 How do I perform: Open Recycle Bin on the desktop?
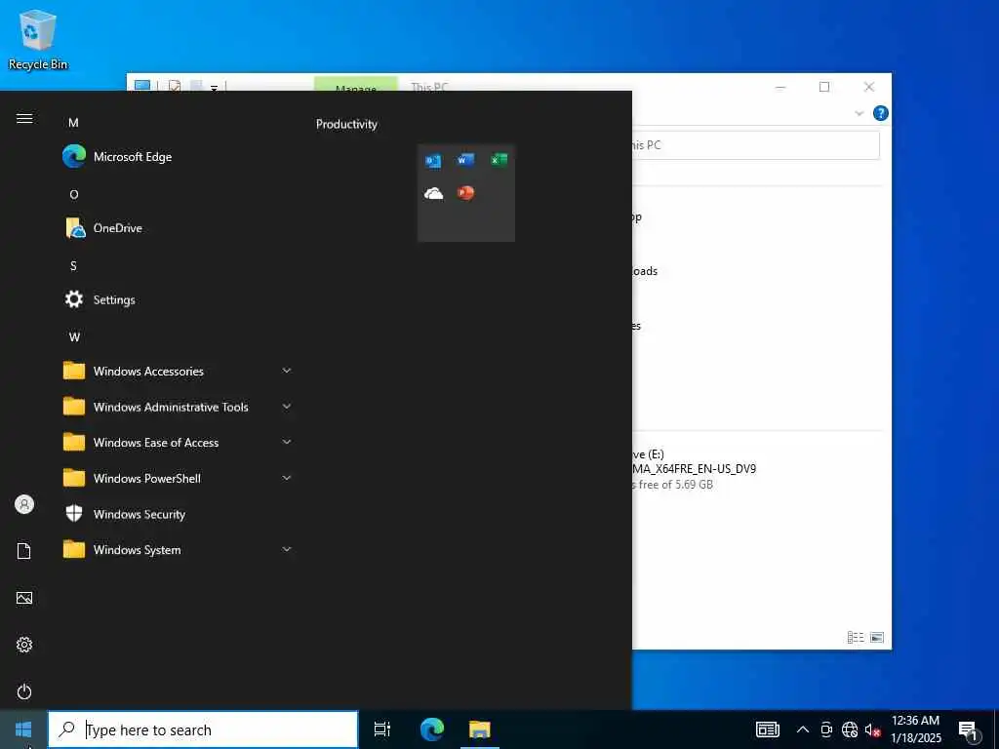[x=38, y=40]
